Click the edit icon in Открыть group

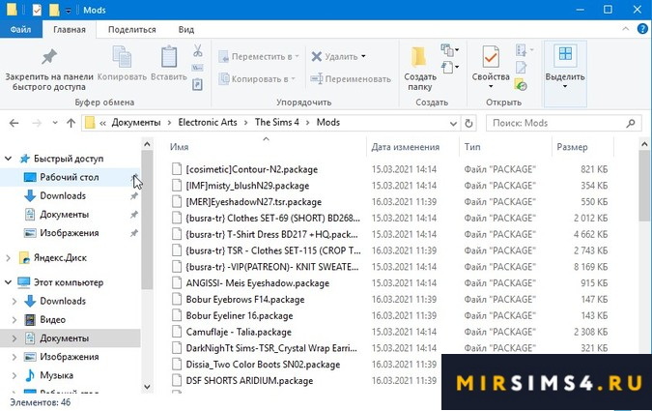click(x=521, y=68)
